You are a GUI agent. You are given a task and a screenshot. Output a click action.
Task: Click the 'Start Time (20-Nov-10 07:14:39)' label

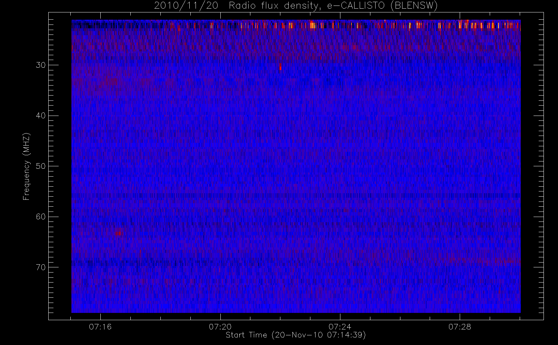point(296,335)
